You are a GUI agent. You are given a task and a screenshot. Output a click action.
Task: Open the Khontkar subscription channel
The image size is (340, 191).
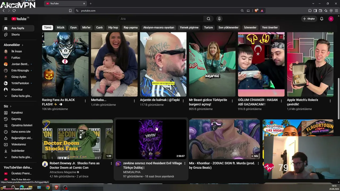[18, 90]
